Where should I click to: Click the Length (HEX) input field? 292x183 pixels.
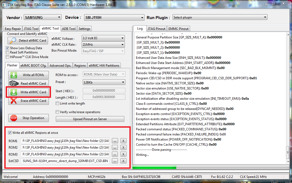(104, 97)
